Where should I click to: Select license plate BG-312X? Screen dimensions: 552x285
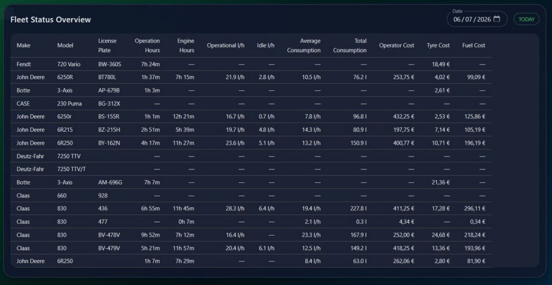[x=109, y=104]
